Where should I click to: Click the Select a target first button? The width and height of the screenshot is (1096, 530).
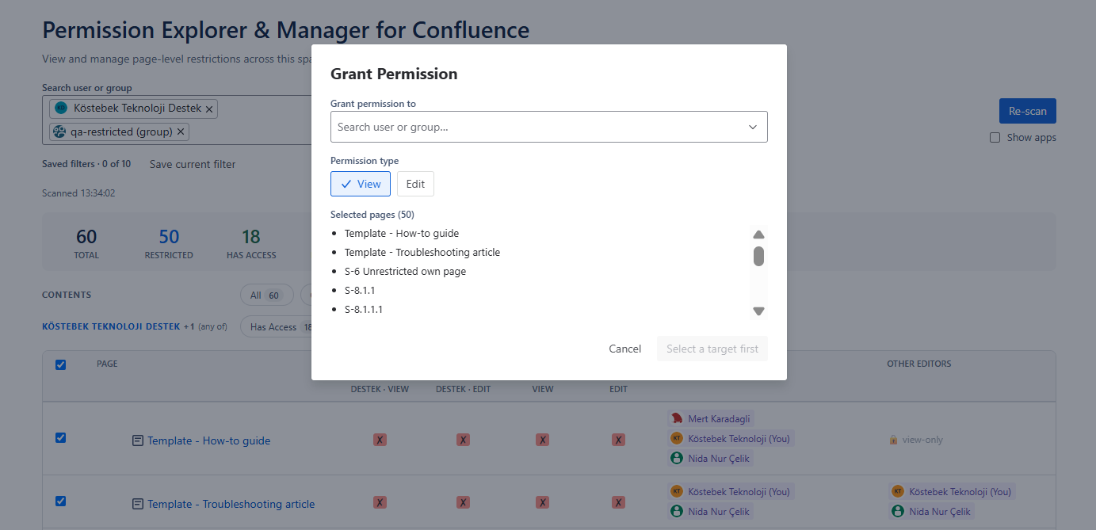click(712, 349)
